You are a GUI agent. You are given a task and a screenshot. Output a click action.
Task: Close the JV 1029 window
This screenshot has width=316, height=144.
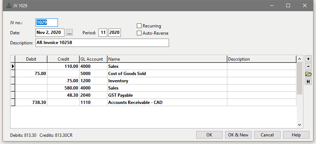304,6
